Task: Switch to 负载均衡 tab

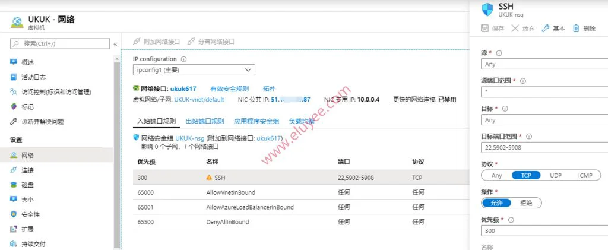Action: [301, 121]
